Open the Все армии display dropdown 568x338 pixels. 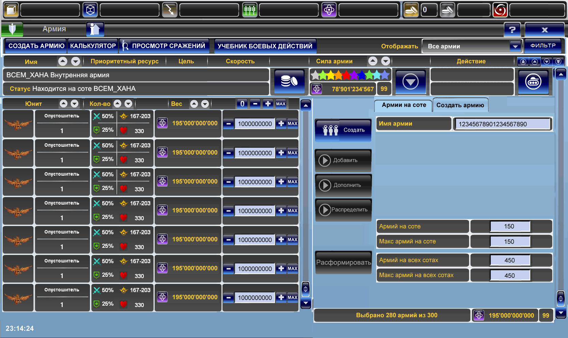pyautogui.click(x=515, y=46)
